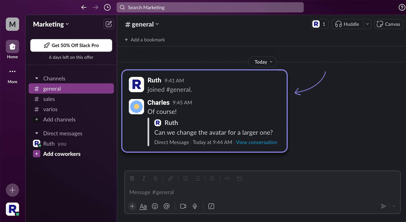Toggle blockquote formatting

212,178
